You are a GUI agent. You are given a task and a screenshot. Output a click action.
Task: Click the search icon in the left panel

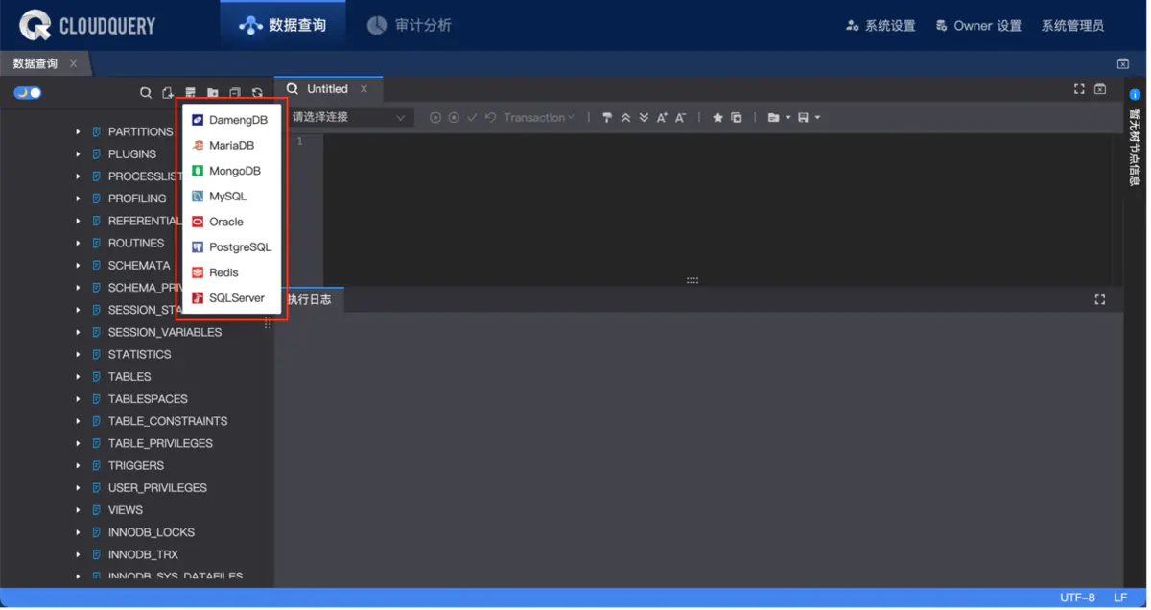pyautogui.click(x=146, y=93)
